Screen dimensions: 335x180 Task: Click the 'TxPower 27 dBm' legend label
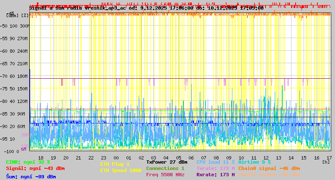tap(167, 162)
